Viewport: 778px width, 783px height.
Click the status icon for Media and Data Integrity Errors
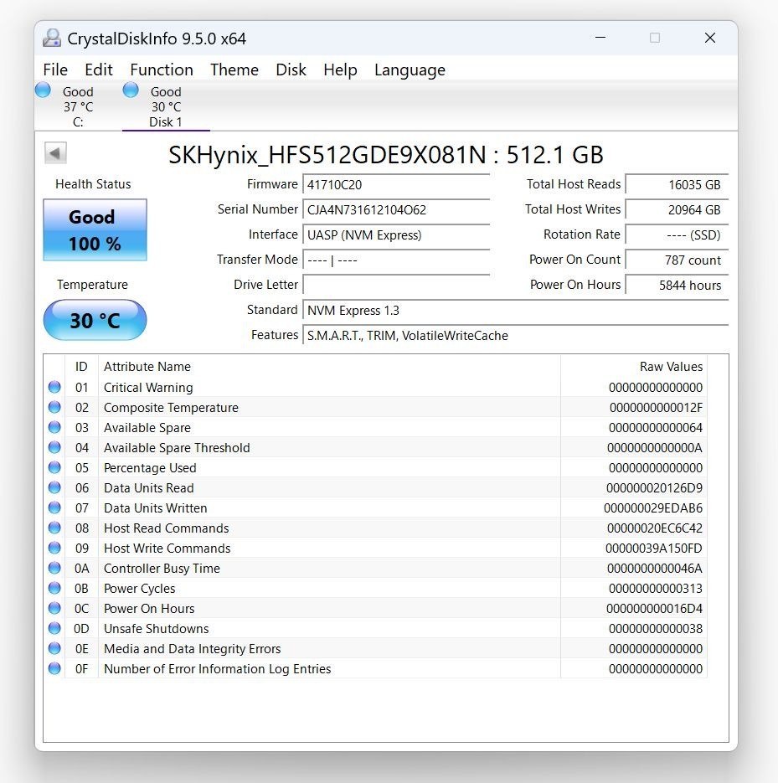click(54, 648)
